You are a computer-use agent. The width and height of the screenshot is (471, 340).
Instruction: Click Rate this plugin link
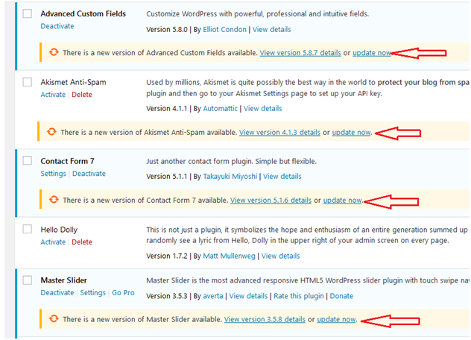click(x=299, y=296)
